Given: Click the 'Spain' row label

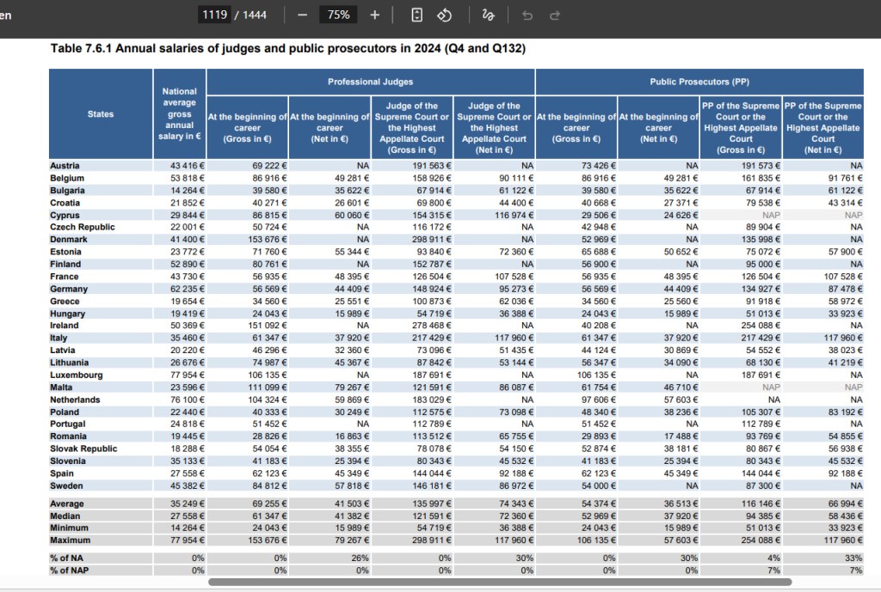Looking at the screenshot, I should point(62,473).
